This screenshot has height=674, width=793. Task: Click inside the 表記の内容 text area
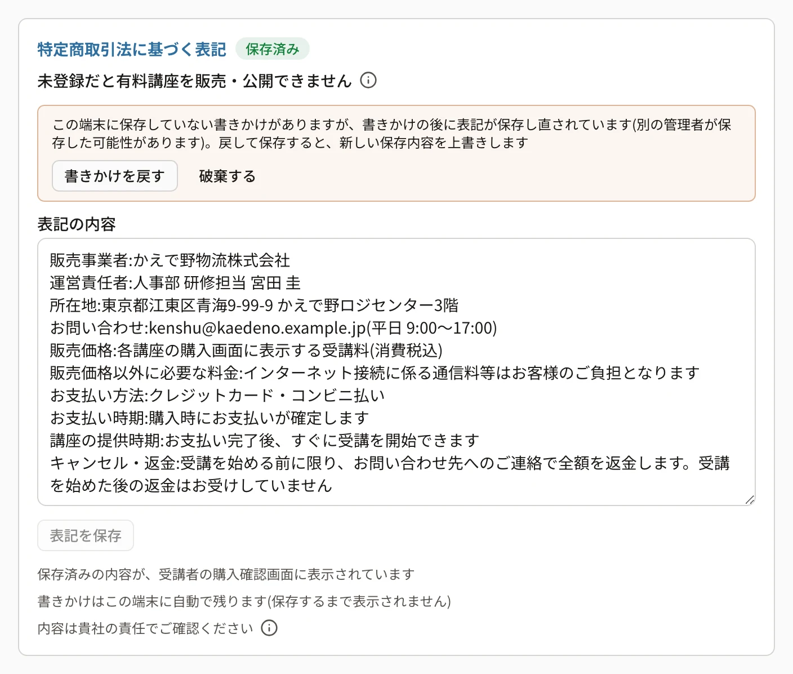(x=396, y=372)
